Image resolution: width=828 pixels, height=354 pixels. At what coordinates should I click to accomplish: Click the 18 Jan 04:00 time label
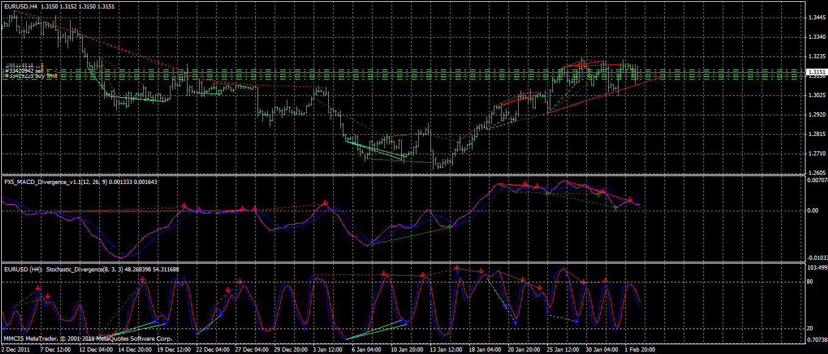click(486, 350)
